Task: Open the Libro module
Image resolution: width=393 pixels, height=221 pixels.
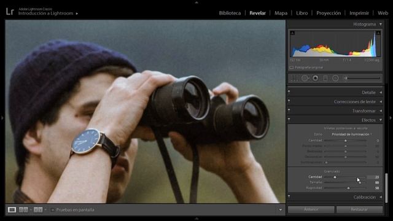Action: tap(302, 13)
